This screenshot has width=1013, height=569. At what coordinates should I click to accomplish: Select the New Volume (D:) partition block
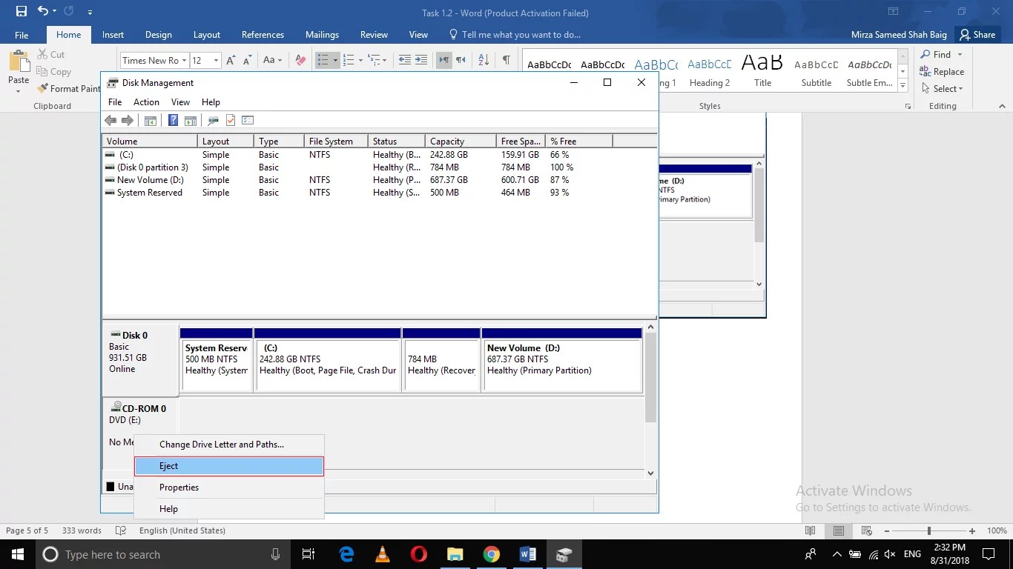[x=561, y=361]
